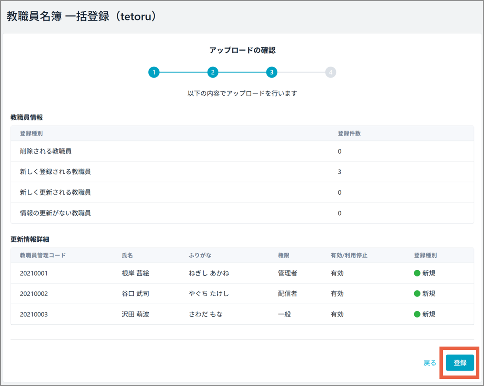484x386 pixels.
Task: Click the 管理者 permission cell
Action: [287, 273]
